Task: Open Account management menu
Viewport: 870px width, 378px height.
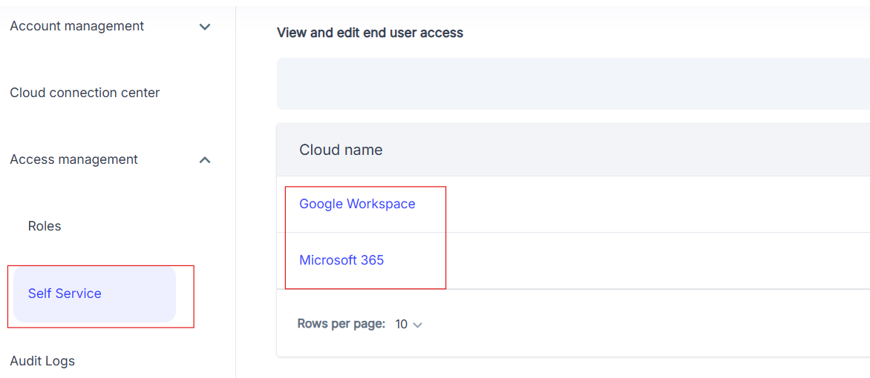Action: coord(77,25)
